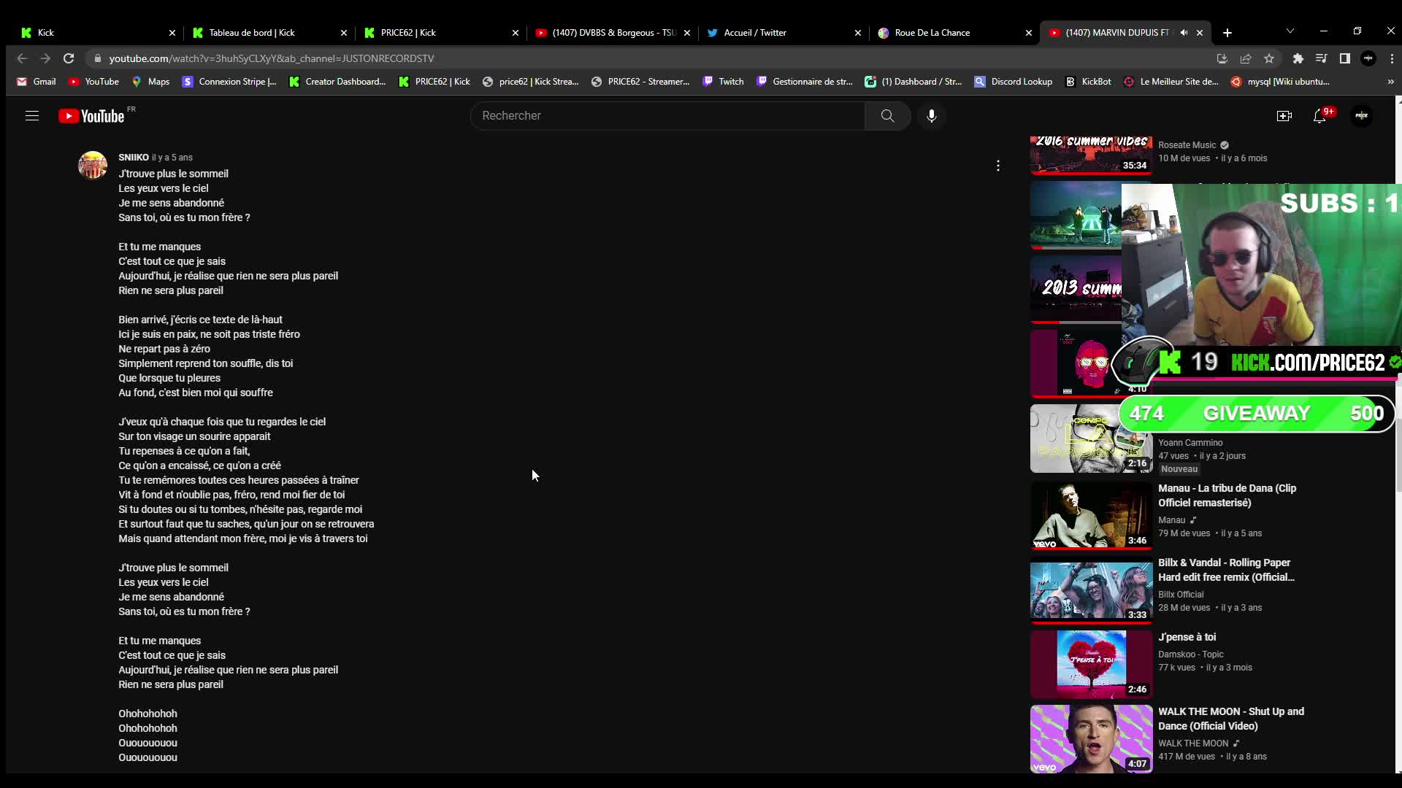Image resolution: width=1402 pixels, height=788 pixels.
Task: Open the browser side panel icon
Action: (x=1345, y=58)
